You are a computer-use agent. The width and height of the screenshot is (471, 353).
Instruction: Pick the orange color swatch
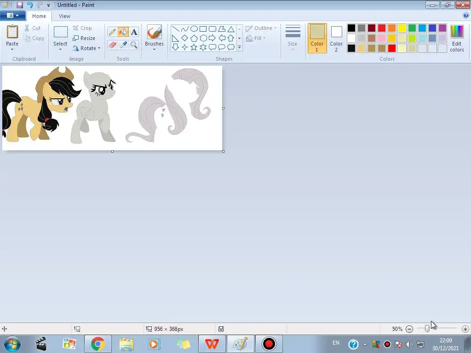[x=392, y=28]
